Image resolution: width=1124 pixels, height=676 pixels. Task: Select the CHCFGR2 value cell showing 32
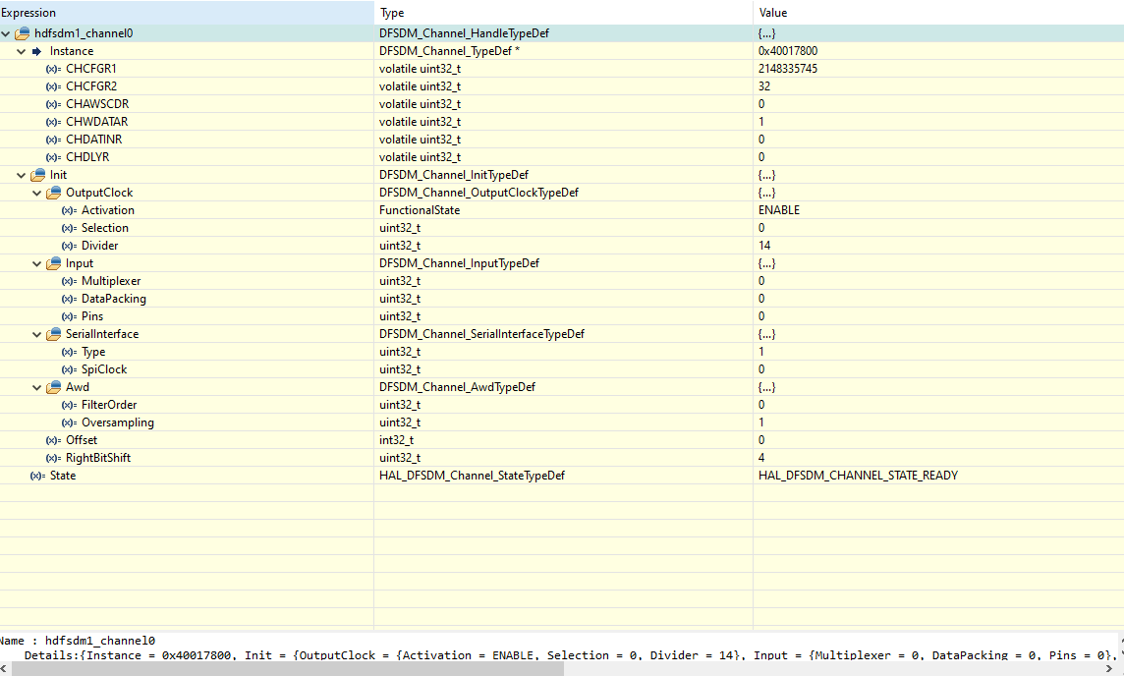pyautogui.click(x=764, y=85)
